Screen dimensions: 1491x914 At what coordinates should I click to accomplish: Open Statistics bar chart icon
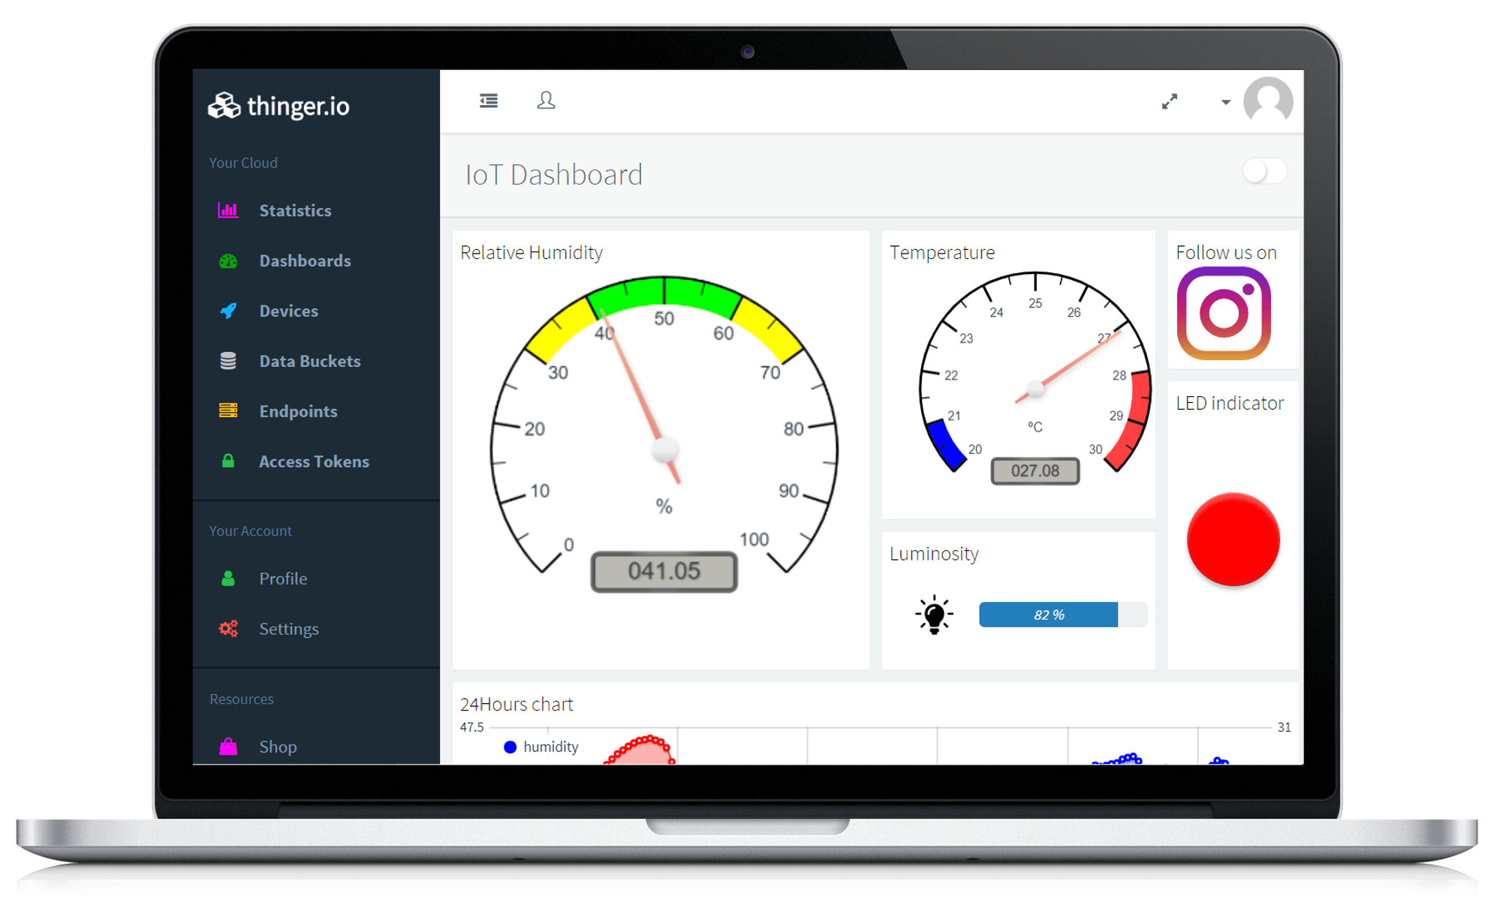pos(228,210)
